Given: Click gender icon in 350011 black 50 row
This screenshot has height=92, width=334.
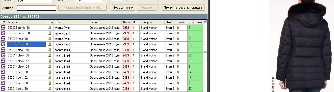Looking at the screenshot, I should [x=50, y=55].
